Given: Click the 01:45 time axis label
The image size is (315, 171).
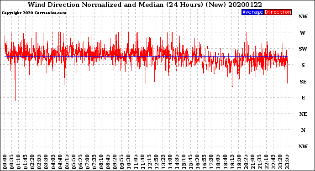Looking at the screenshot, I should (26, 162).
